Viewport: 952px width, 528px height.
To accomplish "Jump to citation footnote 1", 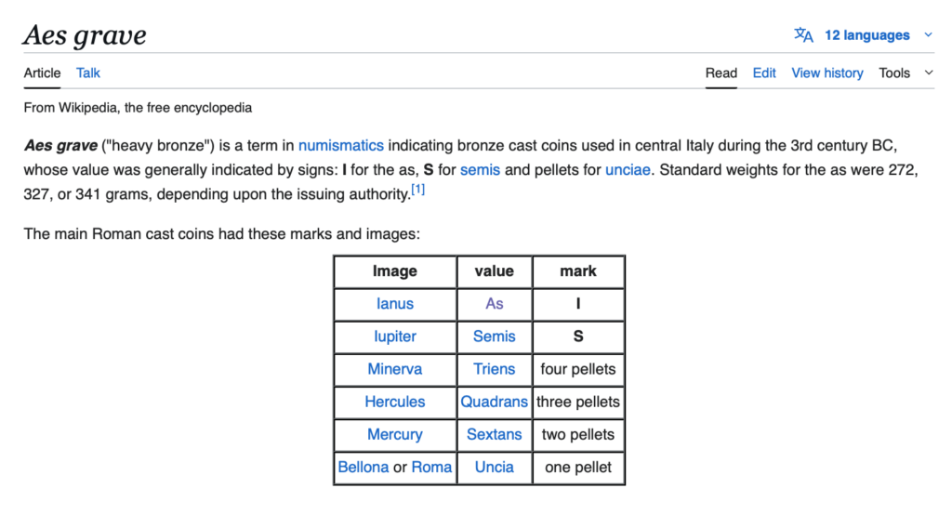I will click(418, 191).
